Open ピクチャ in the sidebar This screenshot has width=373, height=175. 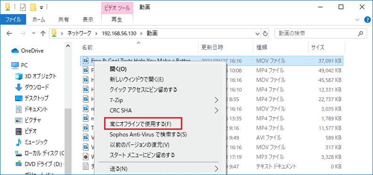pos(28,120)
